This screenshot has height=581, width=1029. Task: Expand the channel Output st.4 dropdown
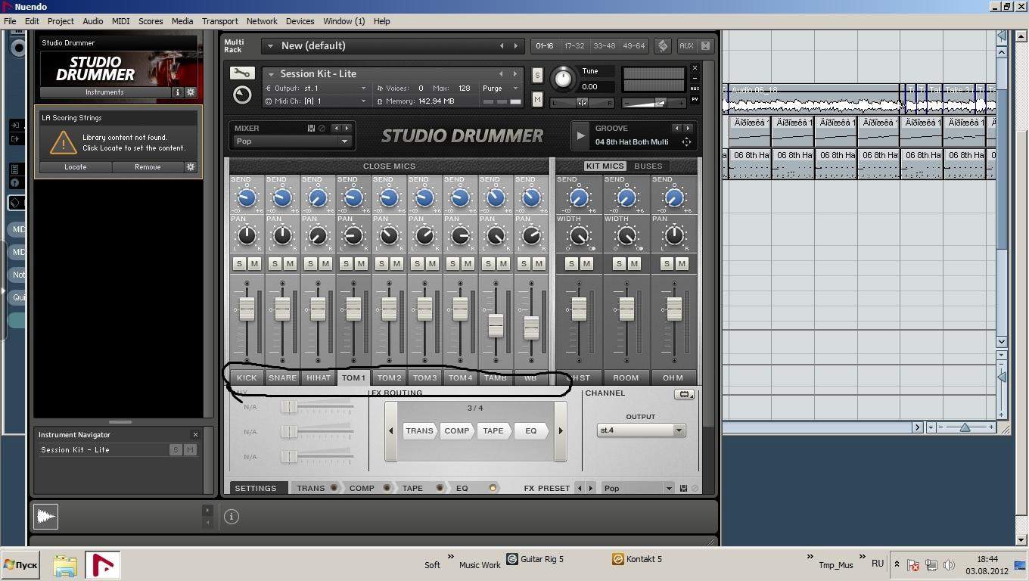click(640, 430)
